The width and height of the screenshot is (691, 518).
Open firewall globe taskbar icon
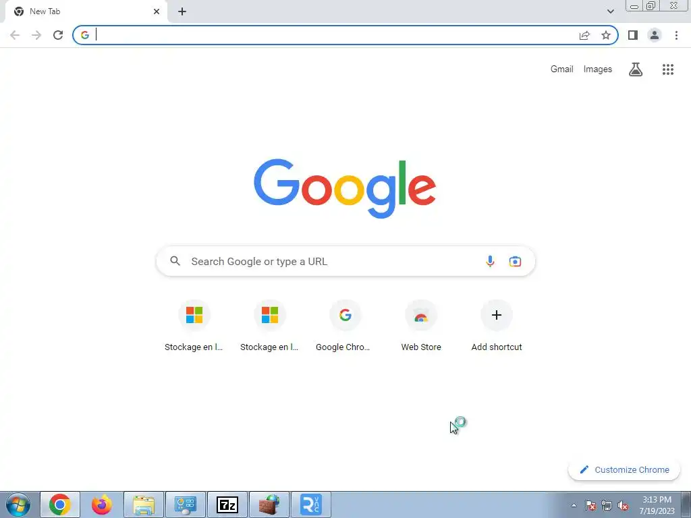tap(269, 505)
